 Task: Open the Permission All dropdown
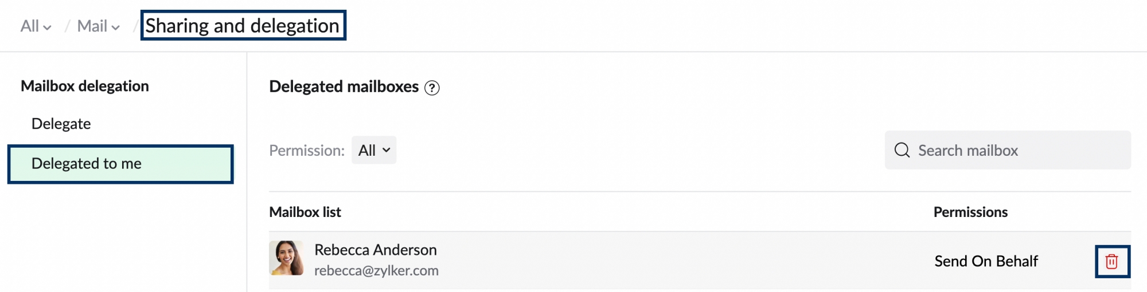(374, 150)
